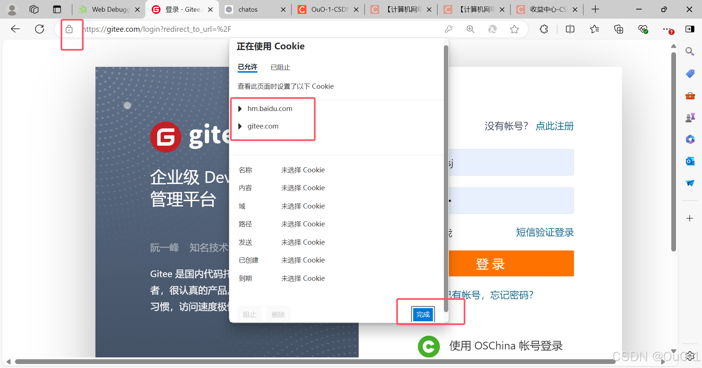Image resolution: width=702 pixels, height=368 pixels.
Task: Open the Collections icon
Action: coord(619,29)
